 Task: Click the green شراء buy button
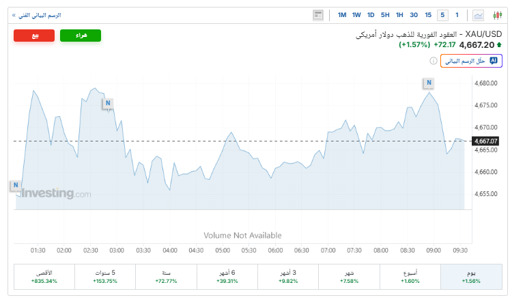point(81,36)
